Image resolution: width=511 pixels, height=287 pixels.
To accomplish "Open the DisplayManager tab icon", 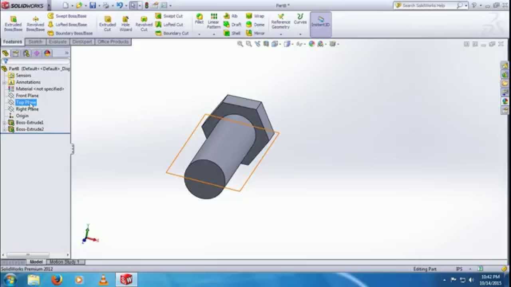I will pos(47,53).
